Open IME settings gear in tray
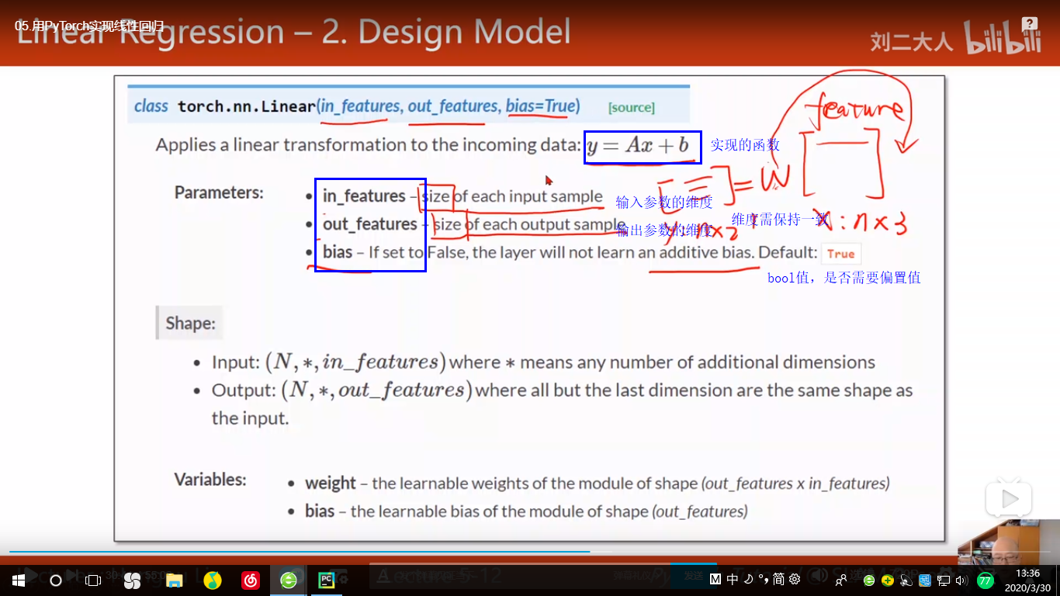The height and width of the screenshot is (596, 1060). click(x=795, y=579)
